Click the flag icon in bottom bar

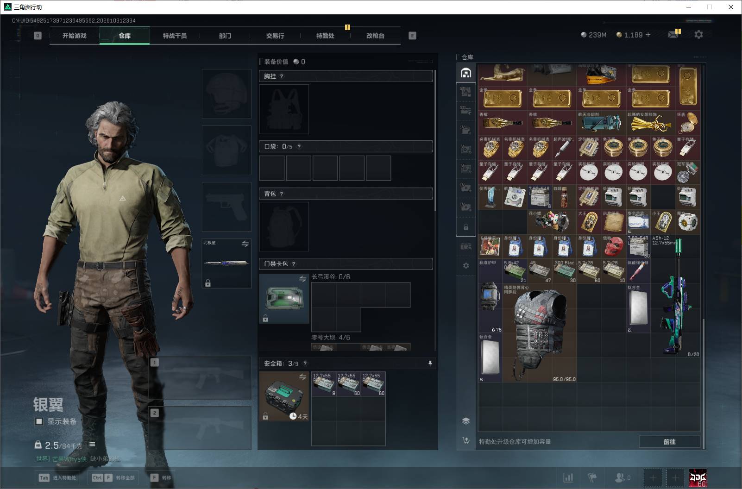[592, 477]
